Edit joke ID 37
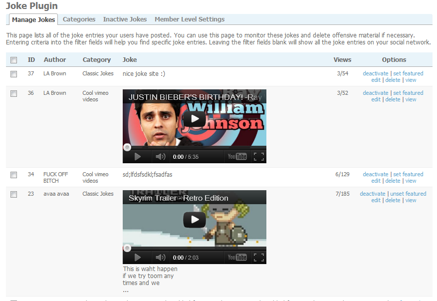This screenshot has width=437, height=301. tap(376, 80)
